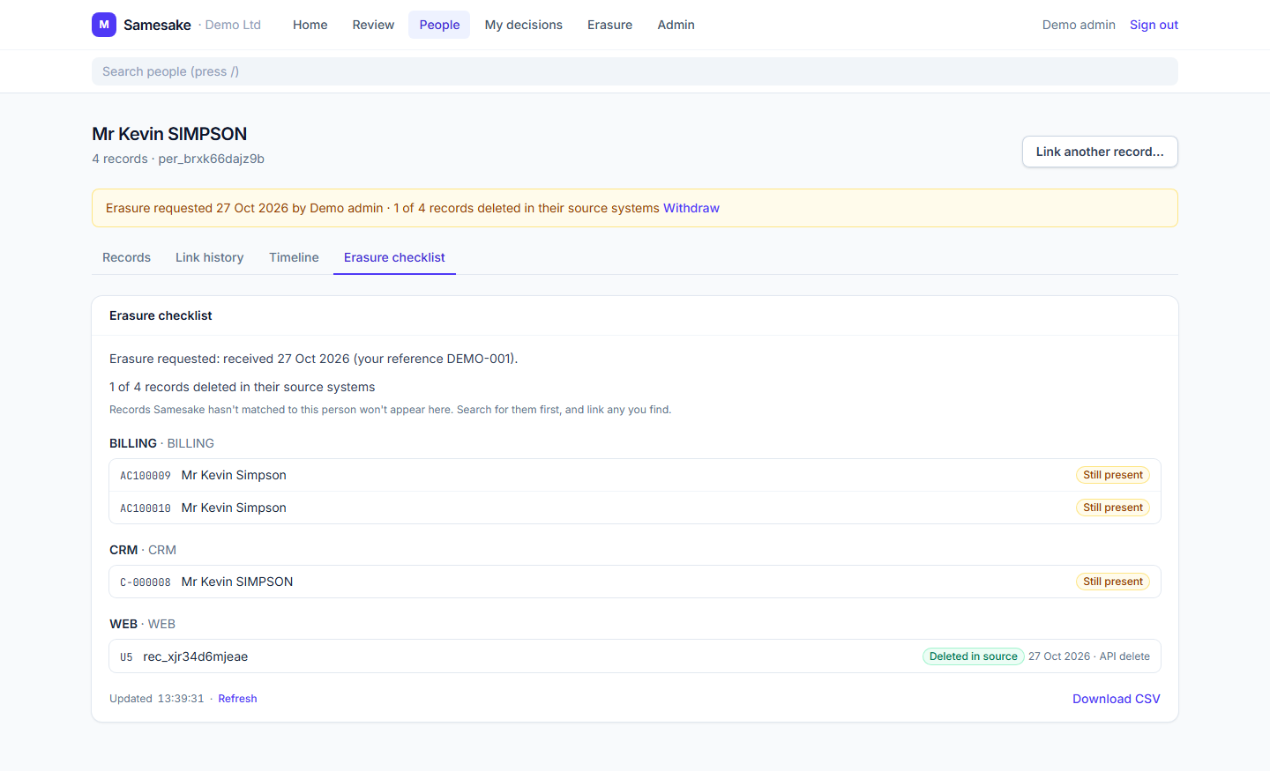
Task: Click the Mr Kevin SIMPSON page heading
Action: point(169,134)
